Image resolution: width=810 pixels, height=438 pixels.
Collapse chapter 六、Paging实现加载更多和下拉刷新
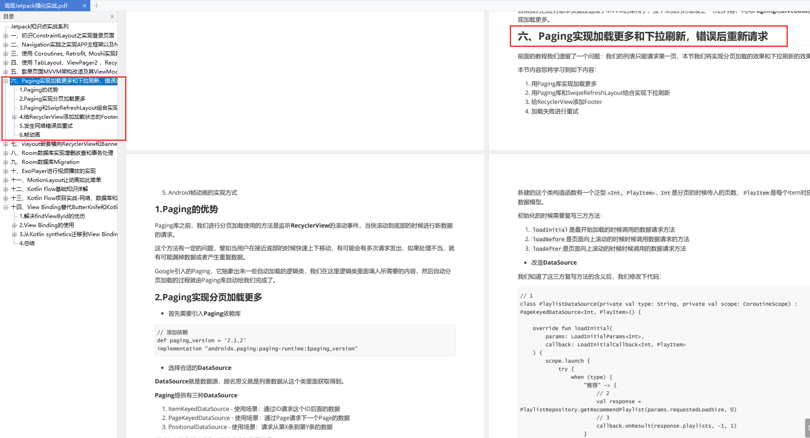(x=6, y=81)
